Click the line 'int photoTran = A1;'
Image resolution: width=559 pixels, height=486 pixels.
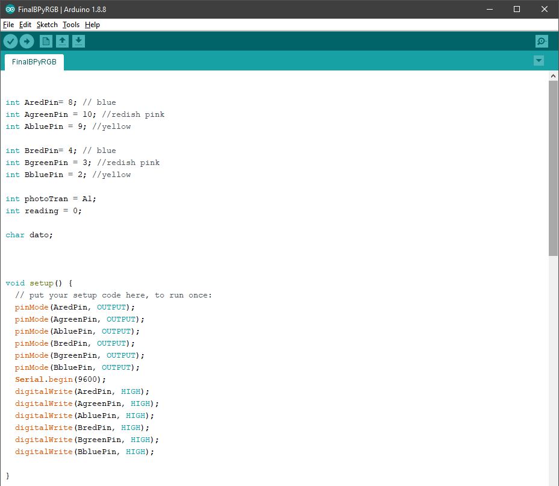(x=51, y=199)
